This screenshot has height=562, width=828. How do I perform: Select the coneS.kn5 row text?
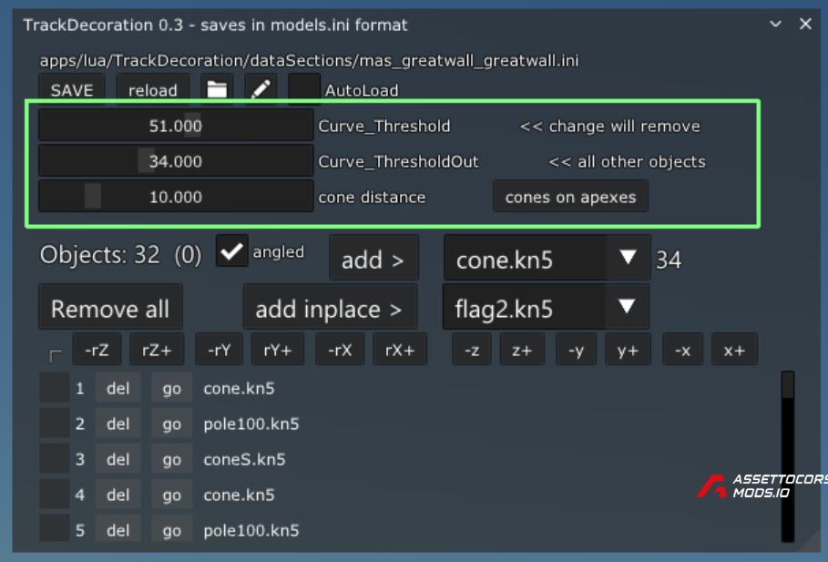point(244,459)
